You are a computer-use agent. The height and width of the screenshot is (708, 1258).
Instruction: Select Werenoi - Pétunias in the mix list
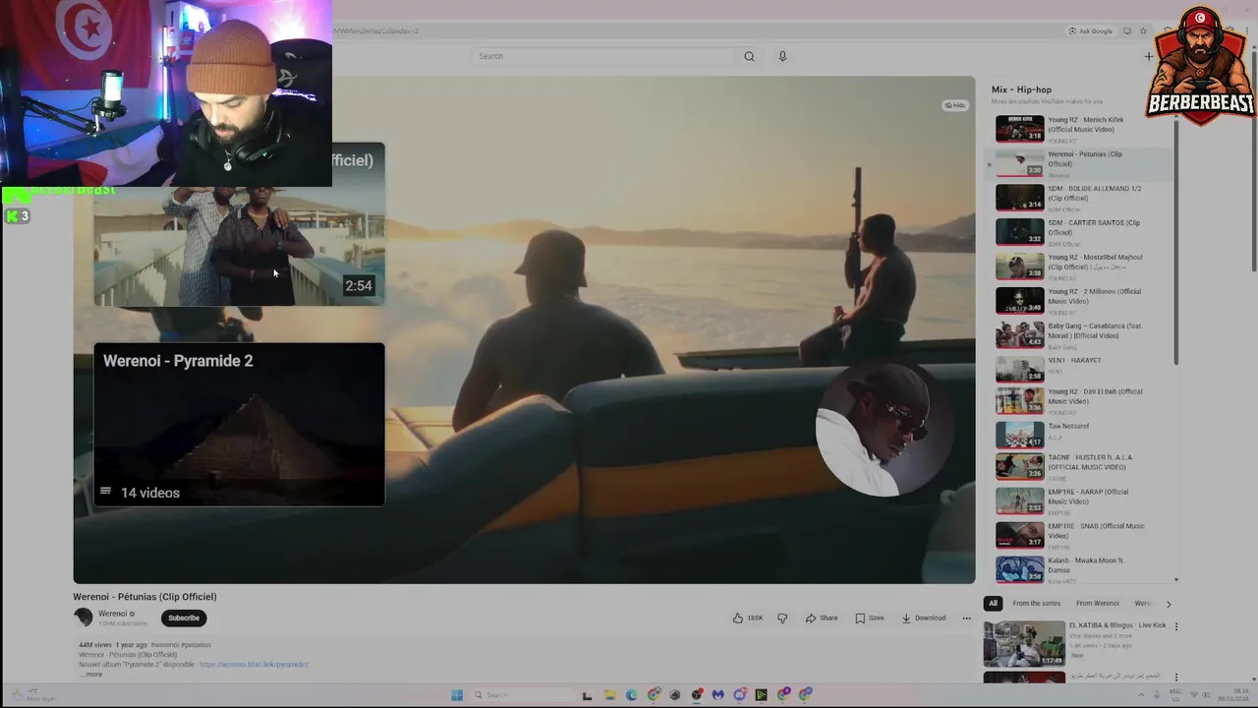tap(1081, 163)
